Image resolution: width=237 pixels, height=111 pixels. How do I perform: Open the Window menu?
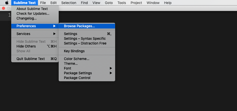pyautogui.click(x=153, y=3)
